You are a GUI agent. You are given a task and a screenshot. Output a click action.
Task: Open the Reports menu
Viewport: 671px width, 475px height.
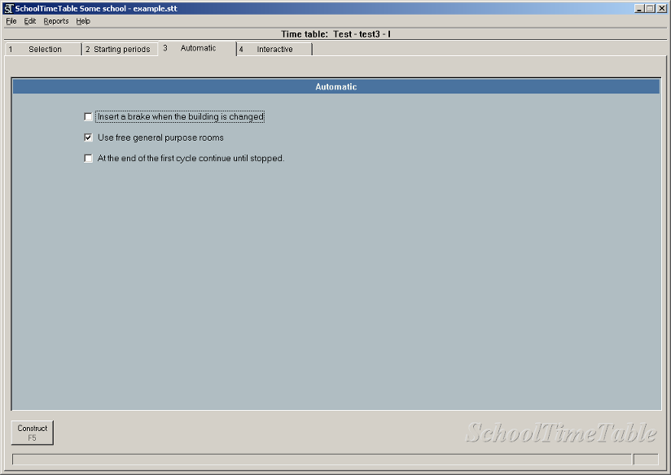coord(56,21)
